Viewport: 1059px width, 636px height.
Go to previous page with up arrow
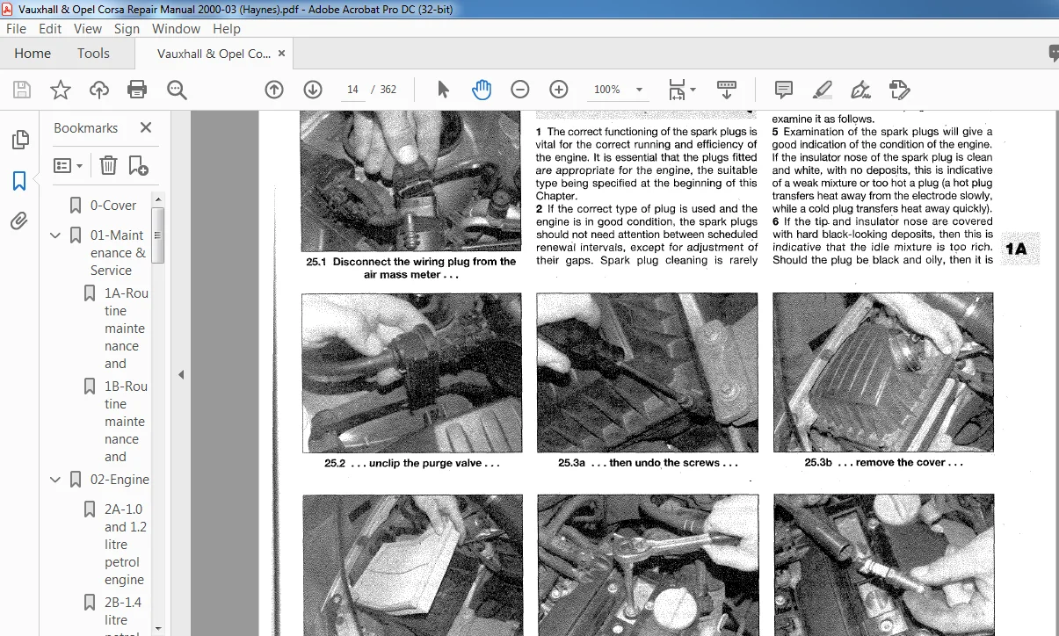click(x=274, y=90)
